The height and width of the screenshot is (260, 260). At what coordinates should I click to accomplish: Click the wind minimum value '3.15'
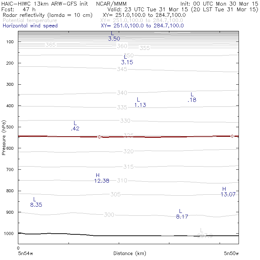pyautogui.click(x=127, y=62)
